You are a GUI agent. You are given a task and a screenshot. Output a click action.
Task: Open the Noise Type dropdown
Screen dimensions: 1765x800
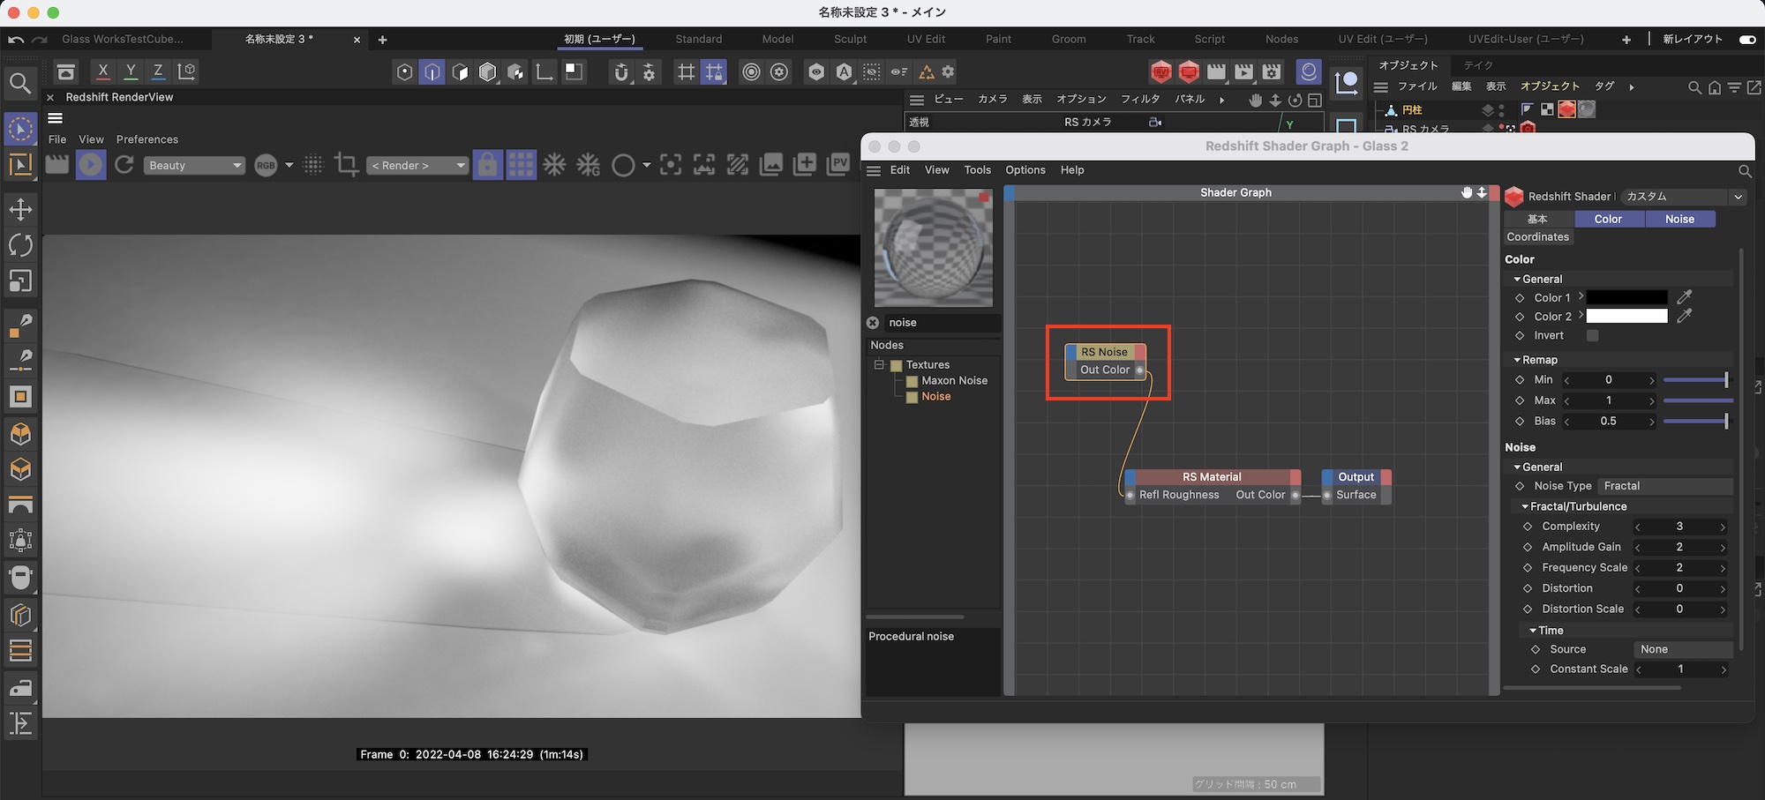[x=1665, y=486]
